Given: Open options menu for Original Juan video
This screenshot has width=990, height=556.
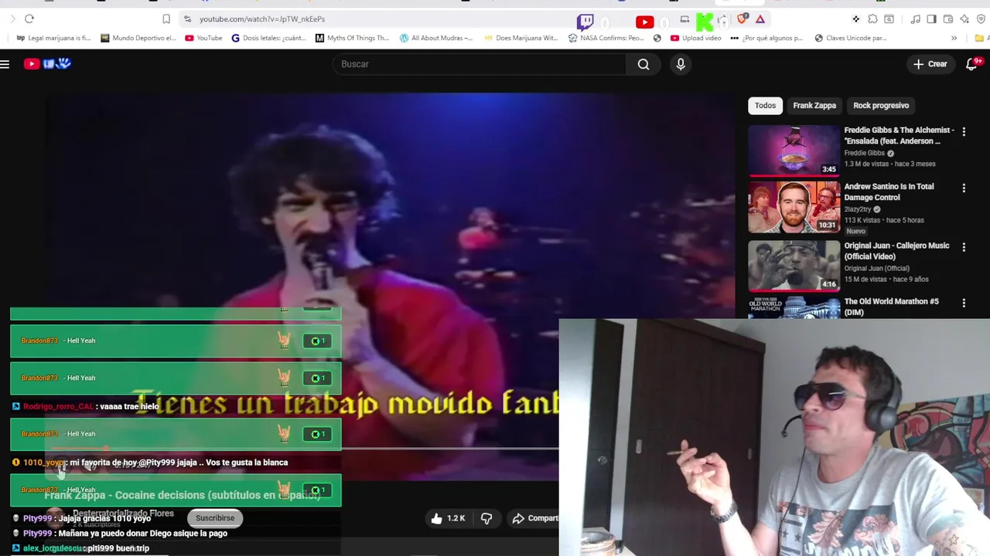Looking at the screenshot, I should click(964, 247).
